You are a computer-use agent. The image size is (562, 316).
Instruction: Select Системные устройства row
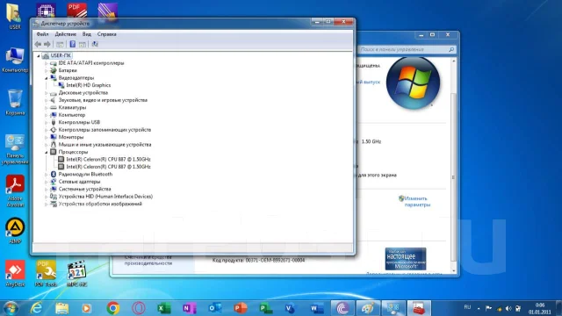click(x=84, y=189)
